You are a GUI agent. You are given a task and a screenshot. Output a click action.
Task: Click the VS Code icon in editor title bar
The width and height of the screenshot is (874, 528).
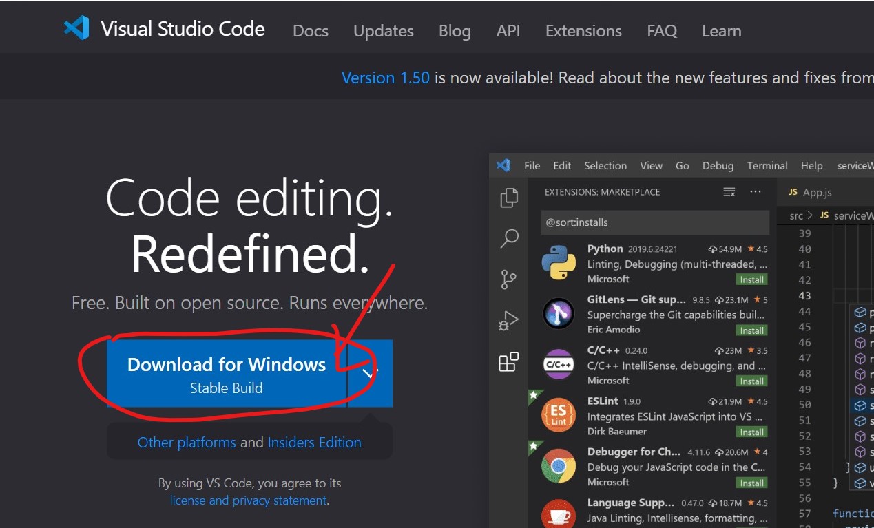pos(503,165)
